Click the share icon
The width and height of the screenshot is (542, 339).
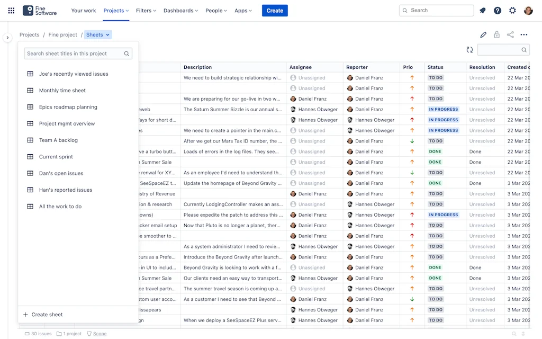click(x=510, y=35)
